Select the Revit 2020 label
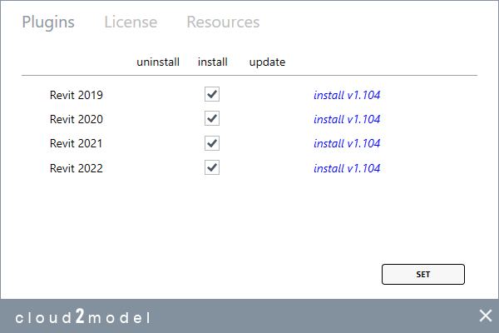The height and width of the screenshot is (333, 499). click(77, 119)
